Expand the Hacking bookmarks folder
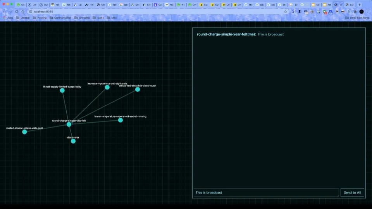Viewport: 372px width, 209px height. click(39, 18)
